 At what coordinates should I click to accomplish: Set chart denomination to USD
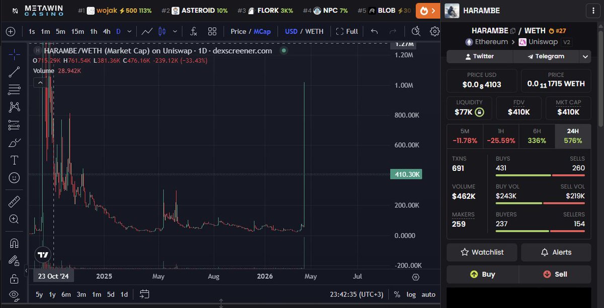(291, 32)
